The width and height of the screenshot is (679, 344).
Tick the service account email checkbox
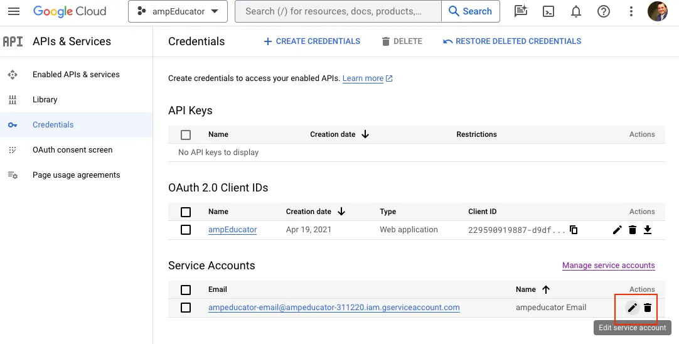(186, 308)
